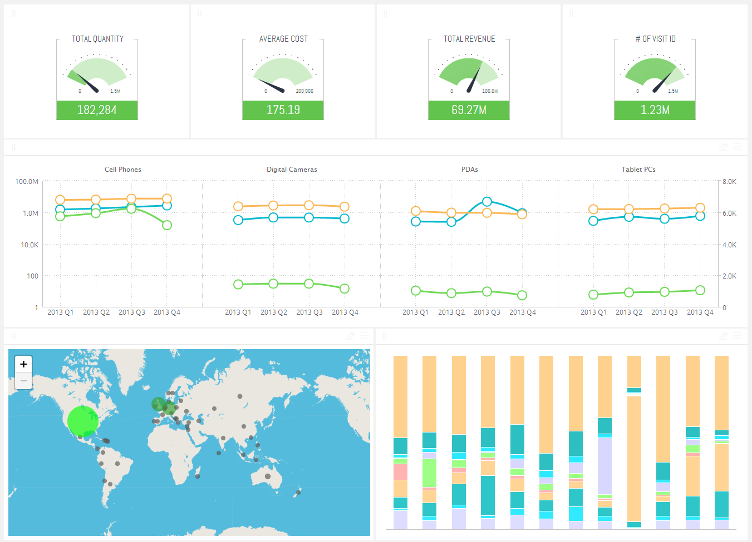Image resolution: width=752 pixels, height=542 pixels.
Task: Grab the drag handle of the Total Revenue gauge
Action: coord(385,13)
